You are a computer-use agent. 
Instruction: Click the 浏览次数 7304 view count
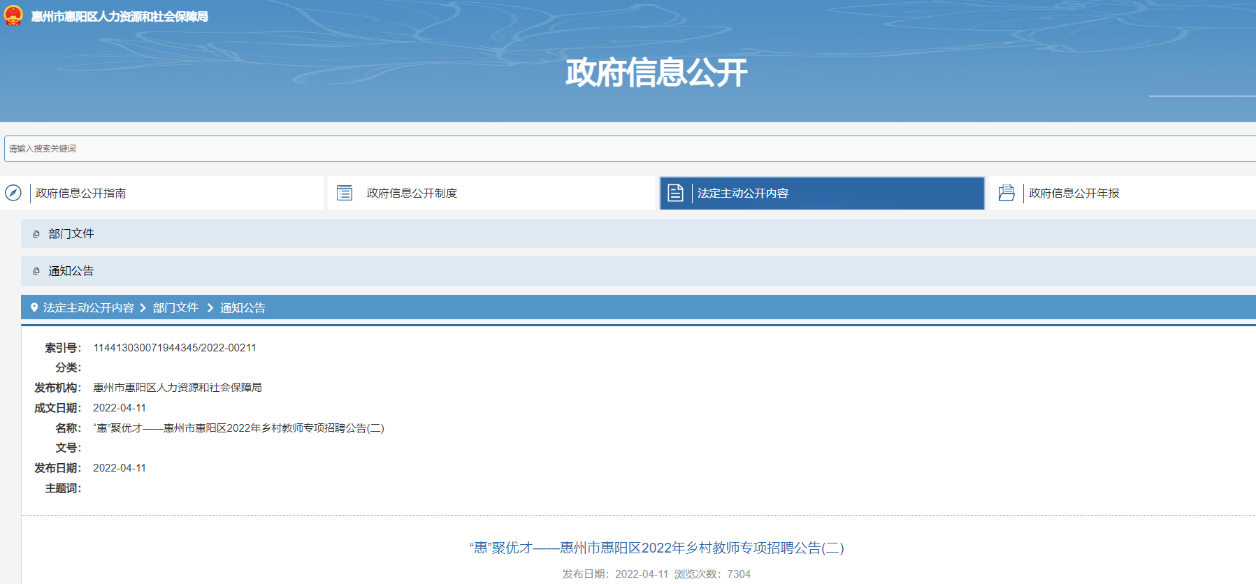pos(712,574)
